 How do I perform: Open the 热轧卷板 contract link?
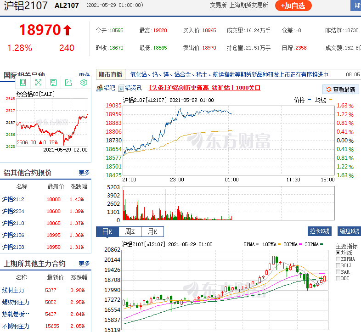(16, 315)
